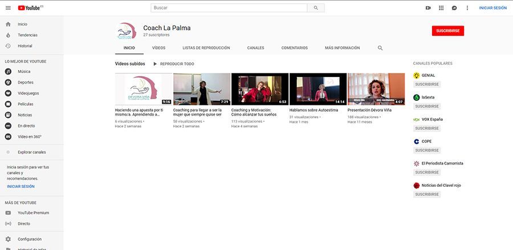The width and height of the screenshot is (513, 250).
Task: Click the channel search magnifier icon
Action: (380, 48)
